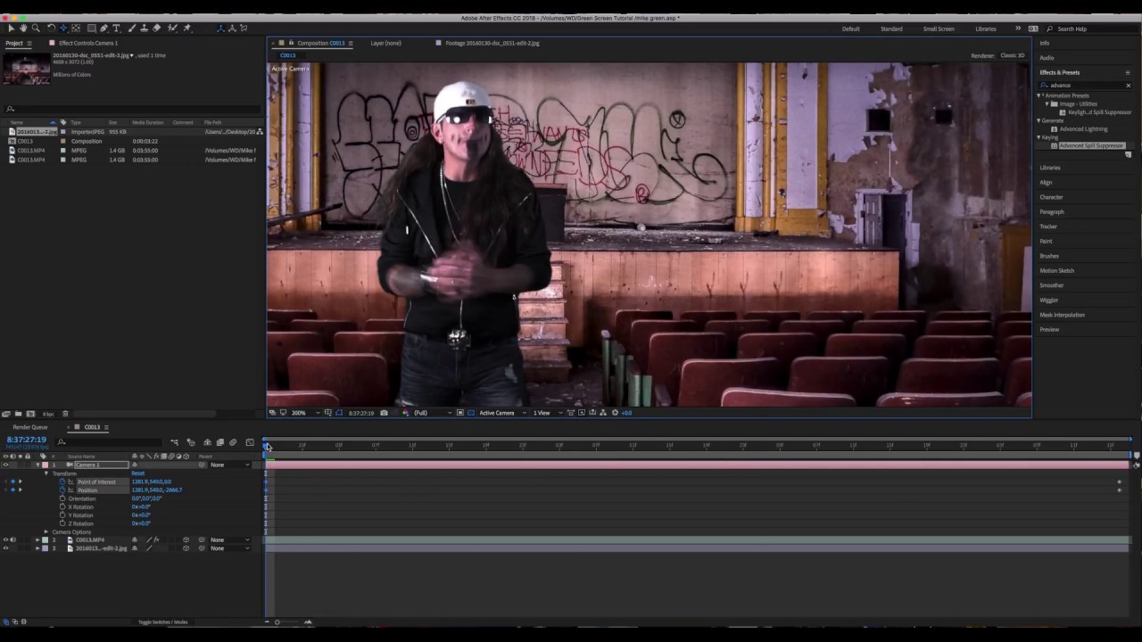Click the viewer snapshot camera icon
The height and width of the screenshot is (642, 1142).
pyautogui.click(x=384, y=413)
